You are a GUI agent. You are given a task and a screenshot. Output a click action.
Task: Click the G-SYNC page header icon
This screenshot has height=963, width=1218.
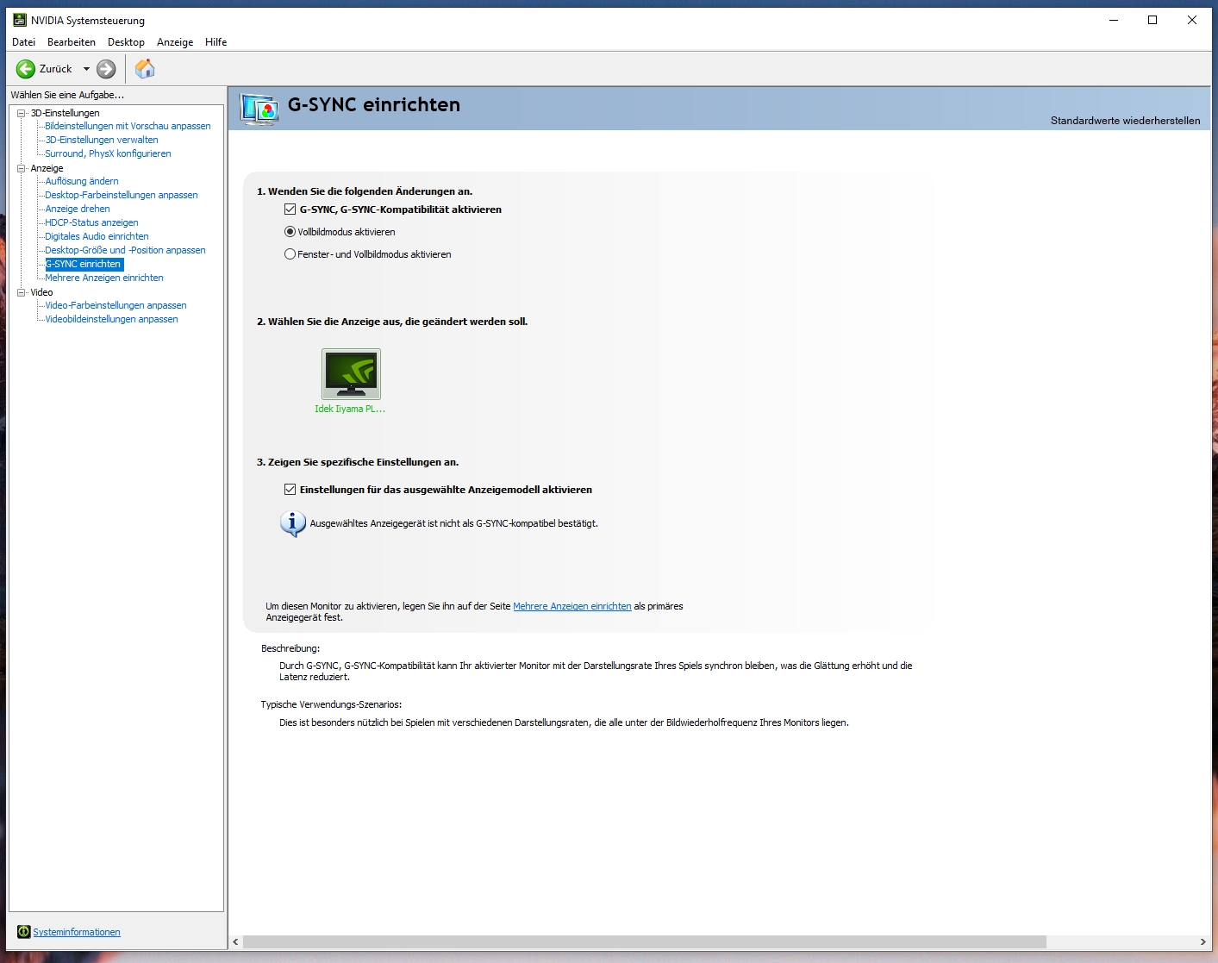[x=259, y=109]
